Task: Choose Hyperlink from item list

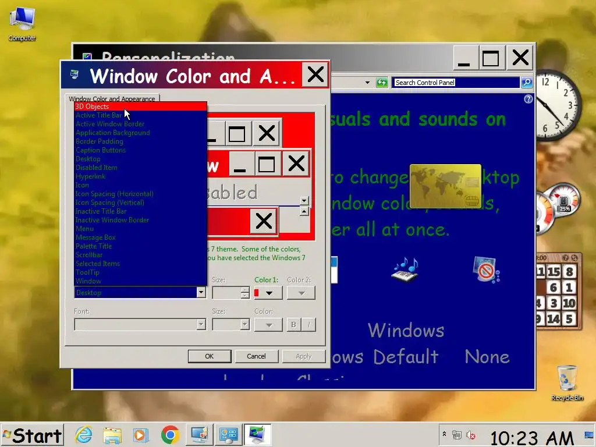Action: click(141, 176)
